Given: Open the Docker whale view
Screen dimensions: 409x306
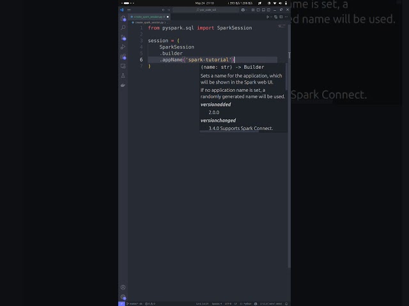Looking at the screenshot, I should pyautogui.click(x=123, y=85).
